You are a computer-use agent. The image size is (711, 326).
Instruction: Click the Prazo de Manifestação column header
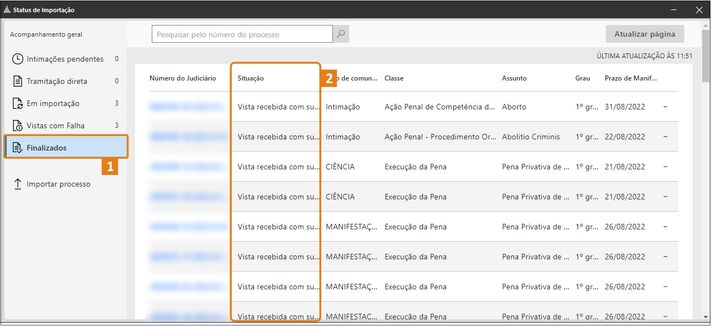click(x=630, y=78)
